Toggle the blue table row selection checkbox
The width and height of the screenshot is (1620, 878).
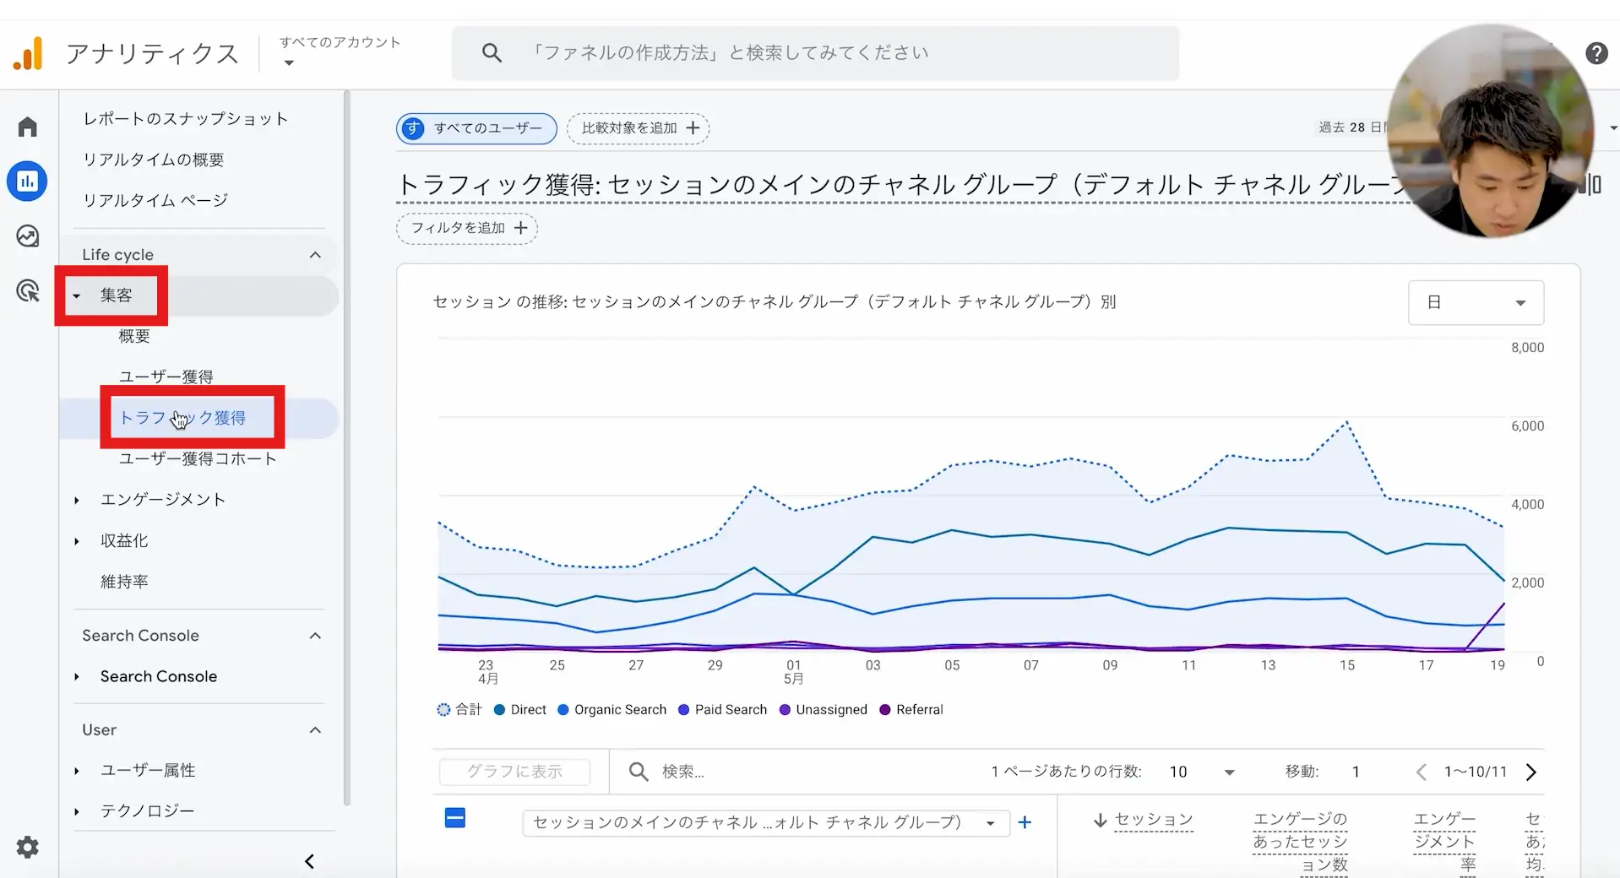pyautogui.click(x=454, y=818)
